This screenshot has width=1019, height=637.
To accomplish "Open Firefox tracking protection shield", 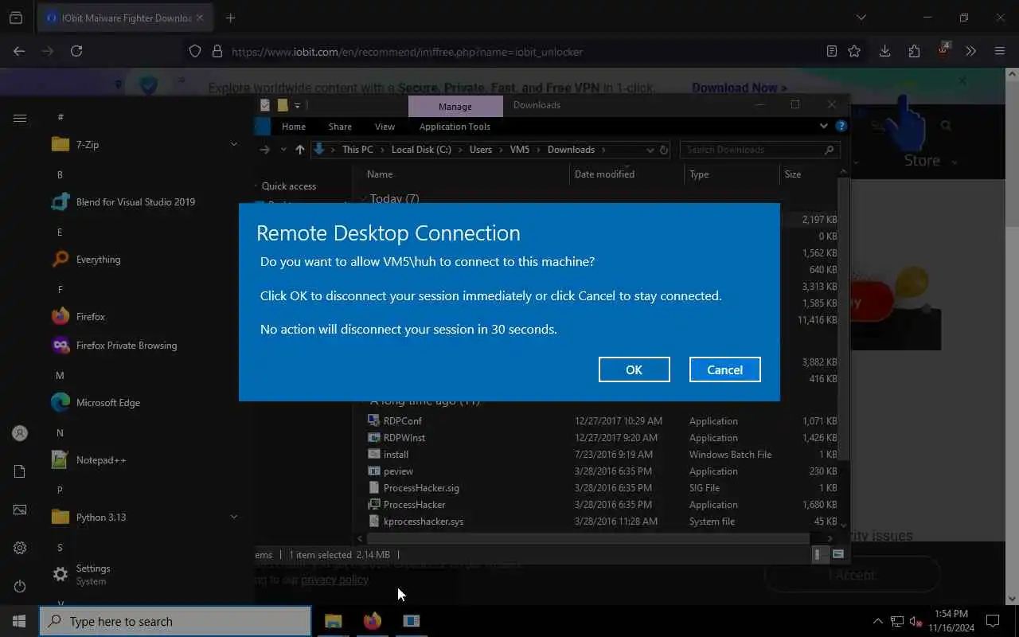I will point(195,51).
